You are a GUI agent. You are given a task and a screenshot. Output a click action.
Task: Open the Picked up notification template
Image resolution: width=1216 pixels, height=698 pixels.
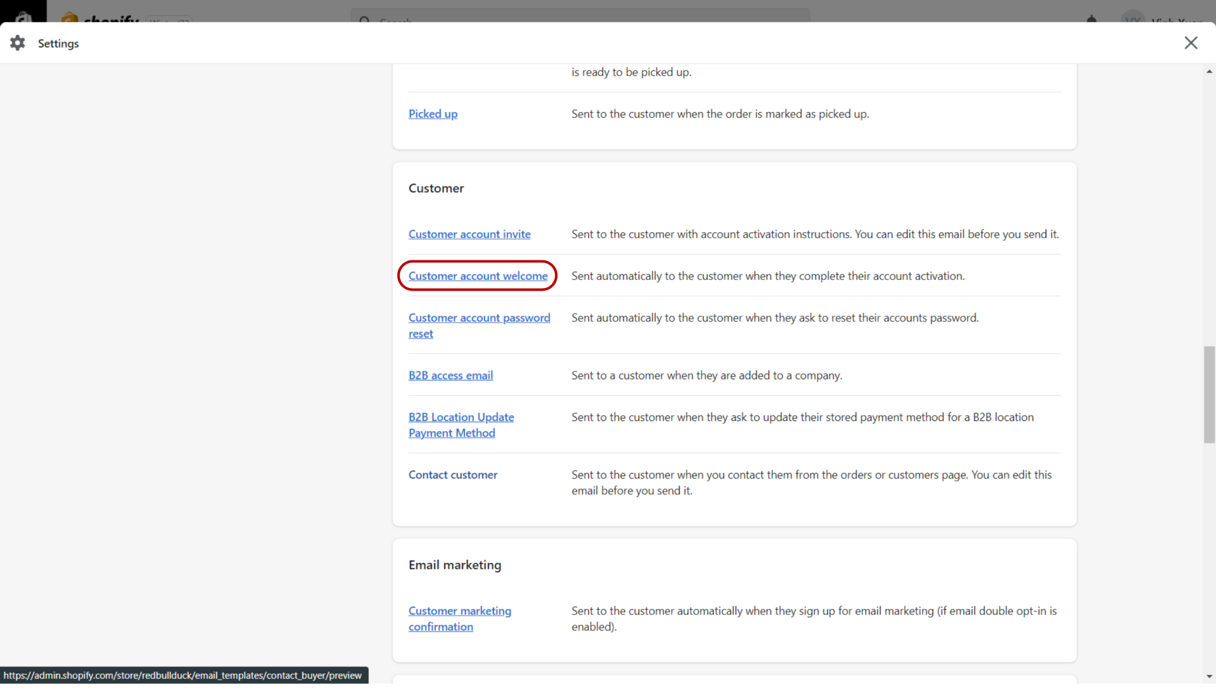432,113
